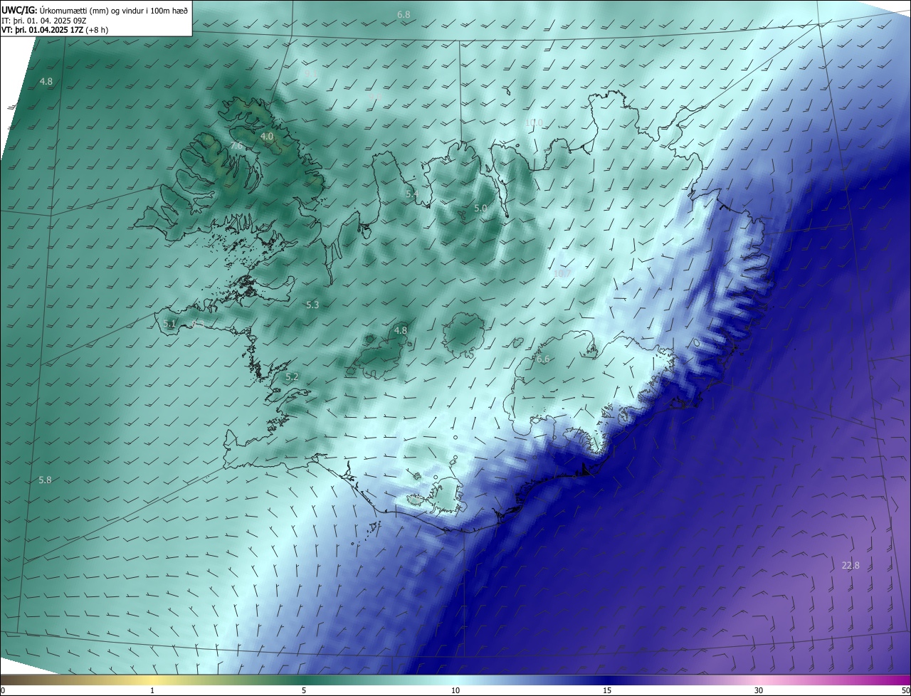
Task: Click the 5 tick label on the color scale
Action: (304, 690)
